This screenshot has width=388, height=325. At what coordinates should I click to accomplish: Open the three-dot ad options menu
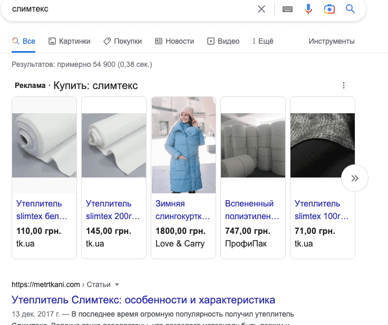(344, 85)
